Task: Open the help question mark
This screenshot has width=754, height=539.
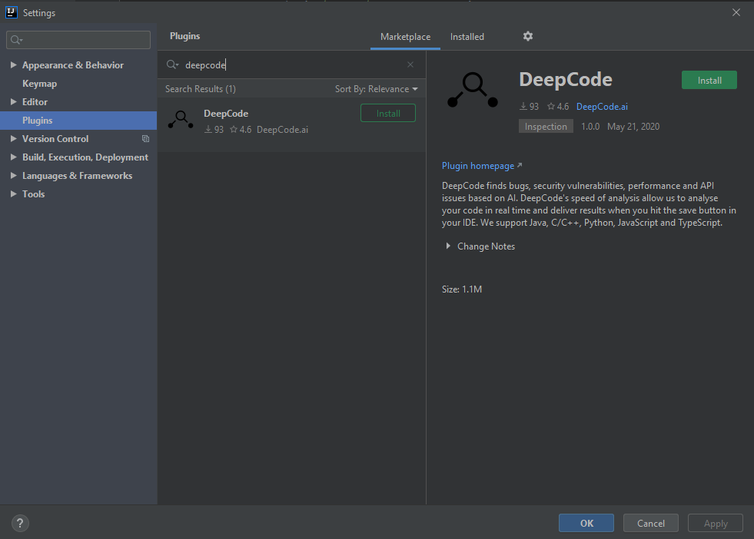Action: (x=20, y=523)
